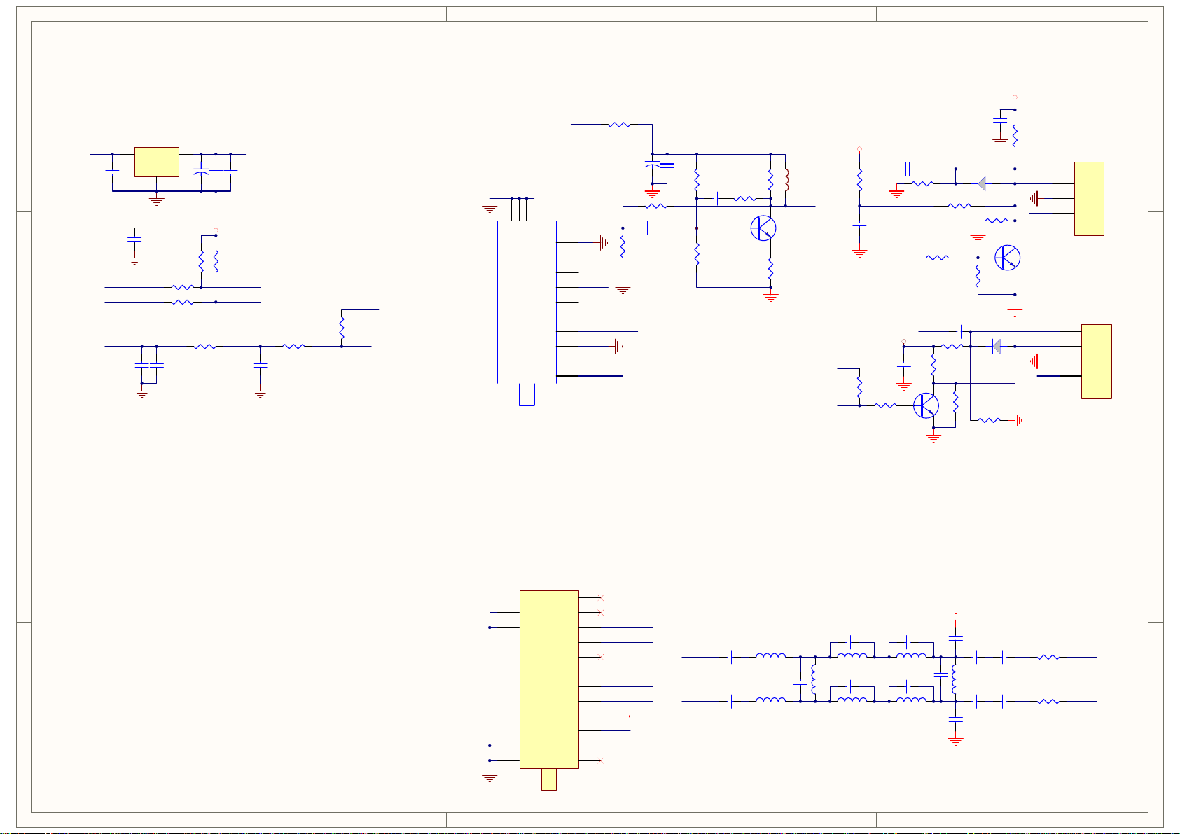The height and width of the screenshot is (834, 1180).
Task: Click the small yellow tab beneath the large IC
Action: click(549, 779)
